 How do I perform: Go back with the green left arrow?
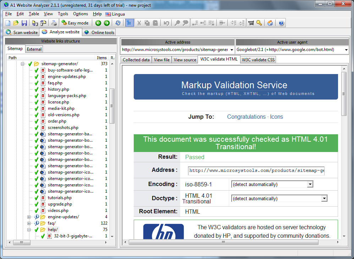pos(98,23)
